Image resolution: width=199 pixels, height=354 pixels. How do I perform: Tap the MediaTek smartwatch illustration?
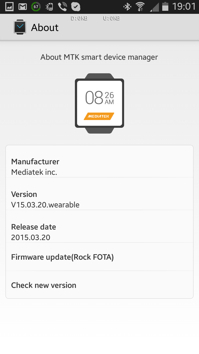(x=99, y=103)
